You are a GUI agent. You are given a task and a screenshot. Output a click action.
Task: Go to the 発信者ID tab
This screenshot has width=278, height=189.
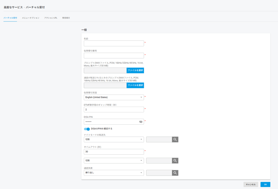click(x=66, y=18)
